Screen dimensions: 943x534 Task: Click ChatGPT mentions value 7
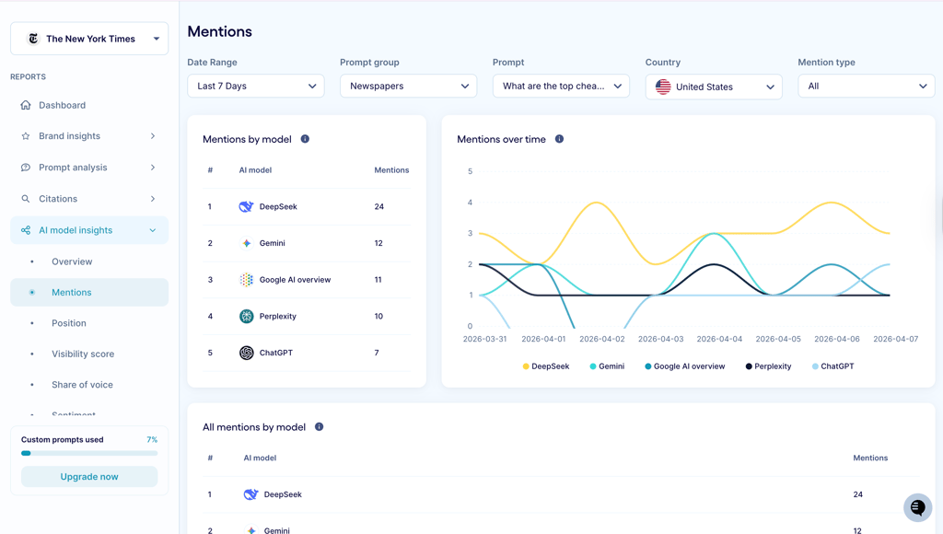[x=377, y=353]
